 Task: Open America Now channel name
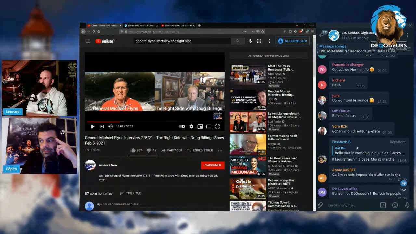(x=108, y=165)
